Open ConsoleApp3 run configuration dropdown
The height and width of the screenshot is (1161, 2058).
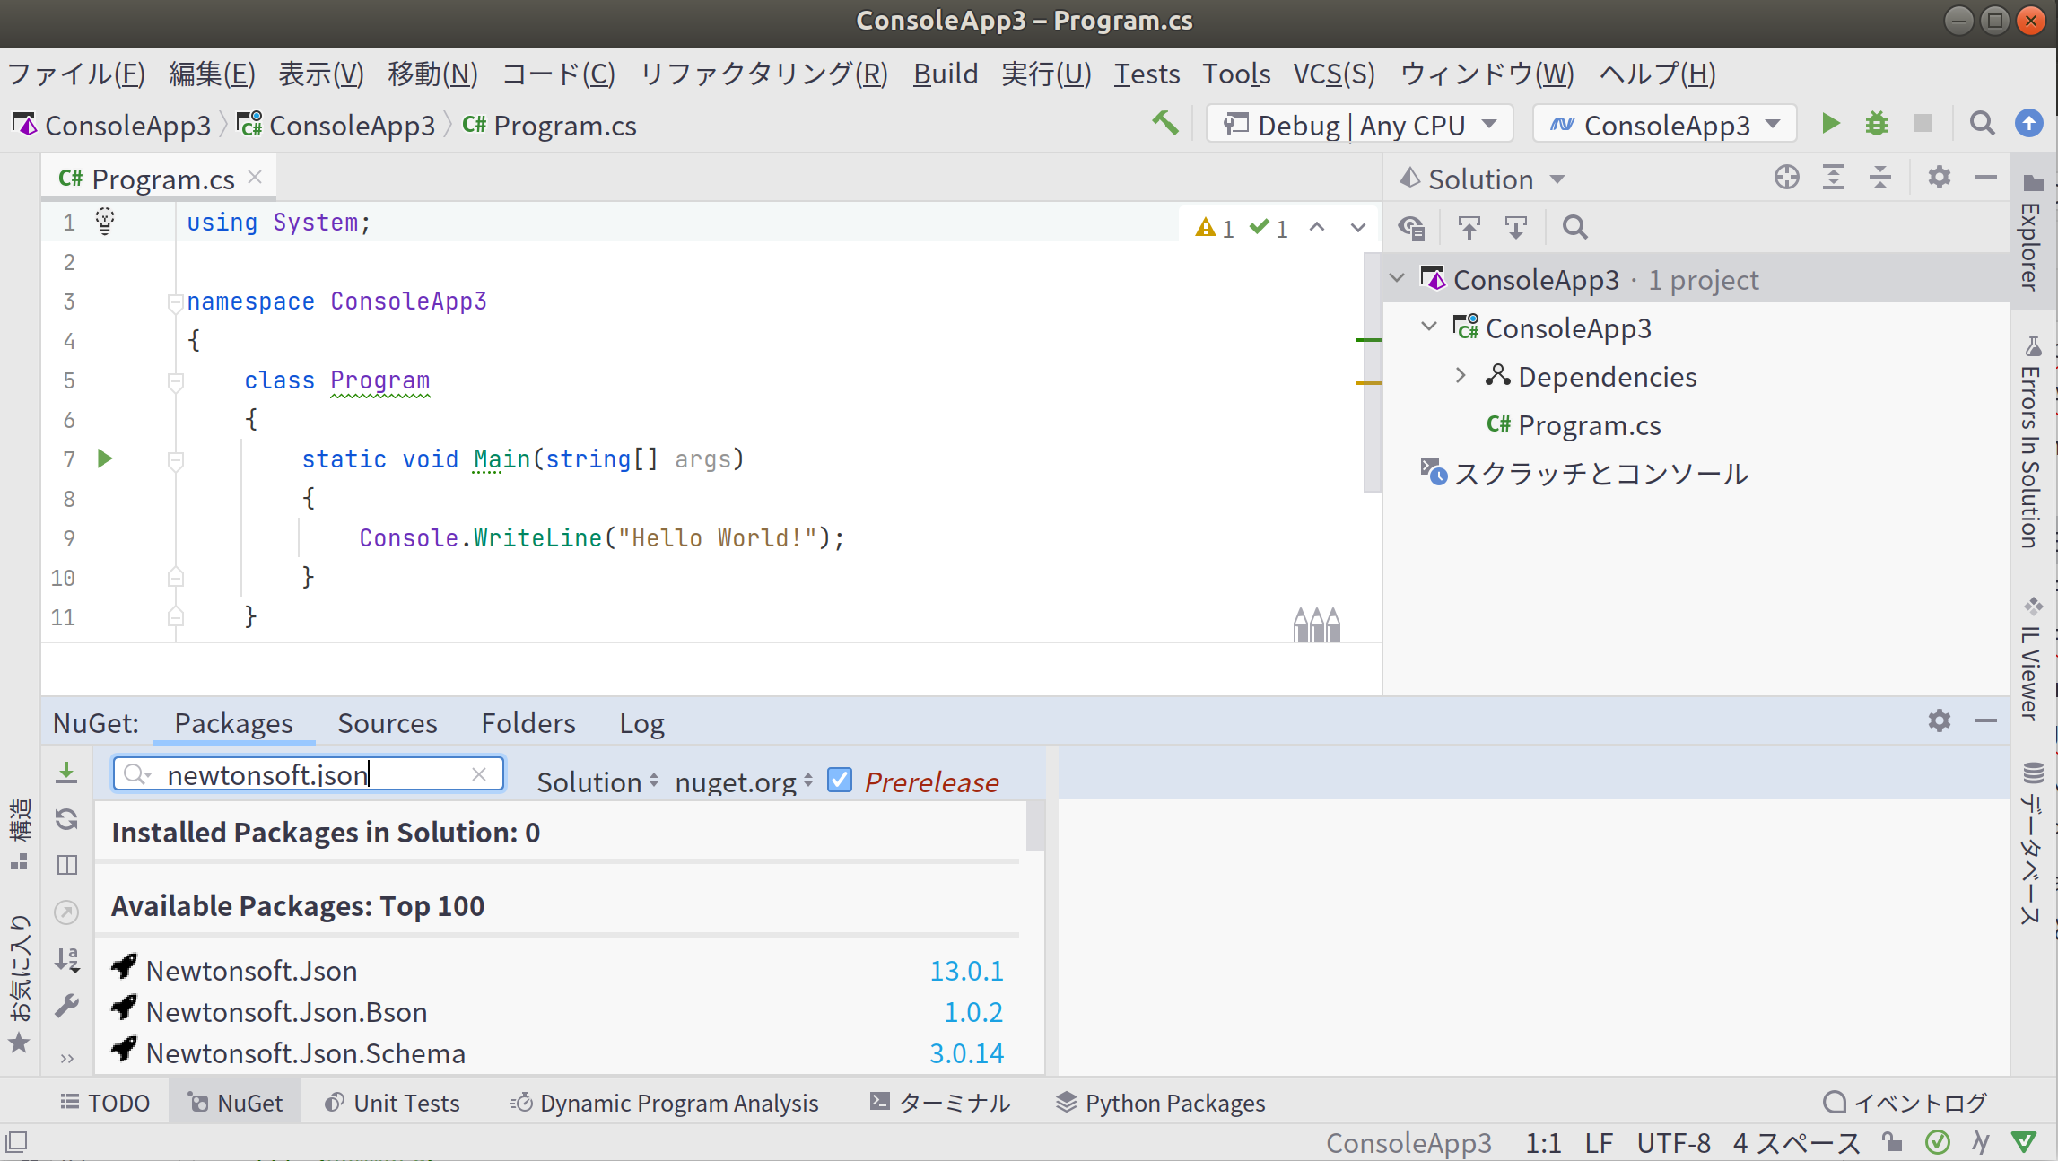[1665, 124]
